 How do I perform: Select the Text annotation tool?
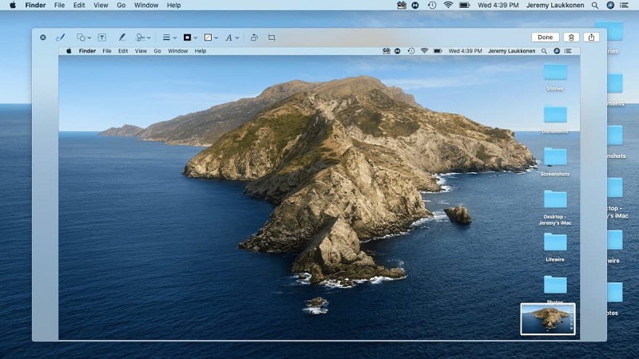(x=101, y=37)
